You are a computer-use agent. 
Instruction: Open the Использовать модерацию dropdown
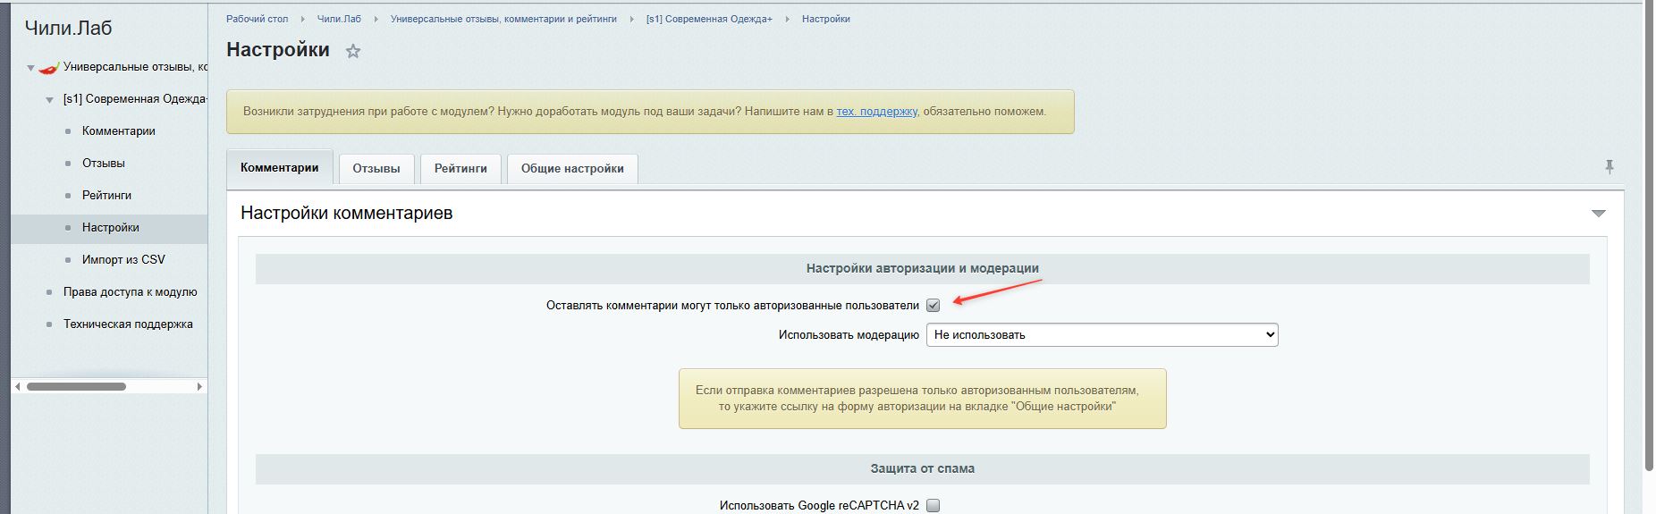pos(1102,335)
